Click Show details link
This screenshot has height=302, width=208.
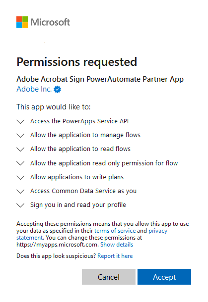[117, 245]
